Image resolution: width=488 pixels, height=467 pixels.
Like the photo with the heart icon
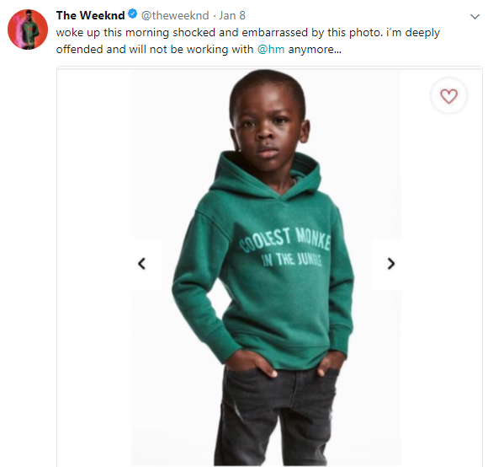tap(448, 96)
